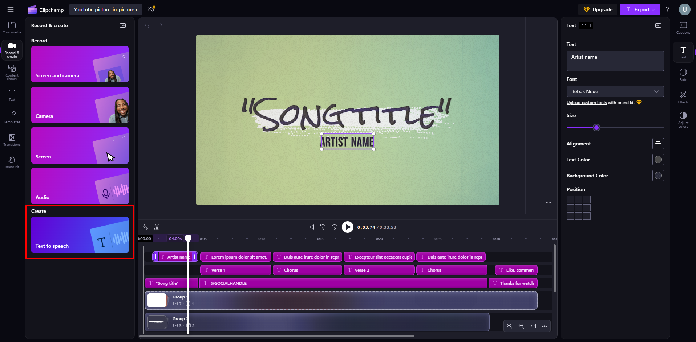Click the Upgrade button
The height and width of the screenshot is (342, 696).
click(598, 9)
